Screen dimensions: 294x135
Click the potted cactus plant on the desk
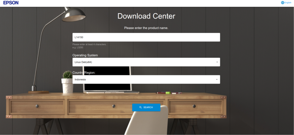pyautogui.click(x=67, y=75)
